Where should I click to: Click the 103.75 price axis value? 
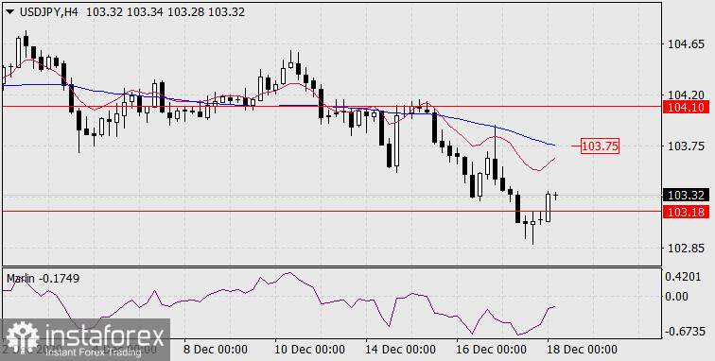(686, 146)
